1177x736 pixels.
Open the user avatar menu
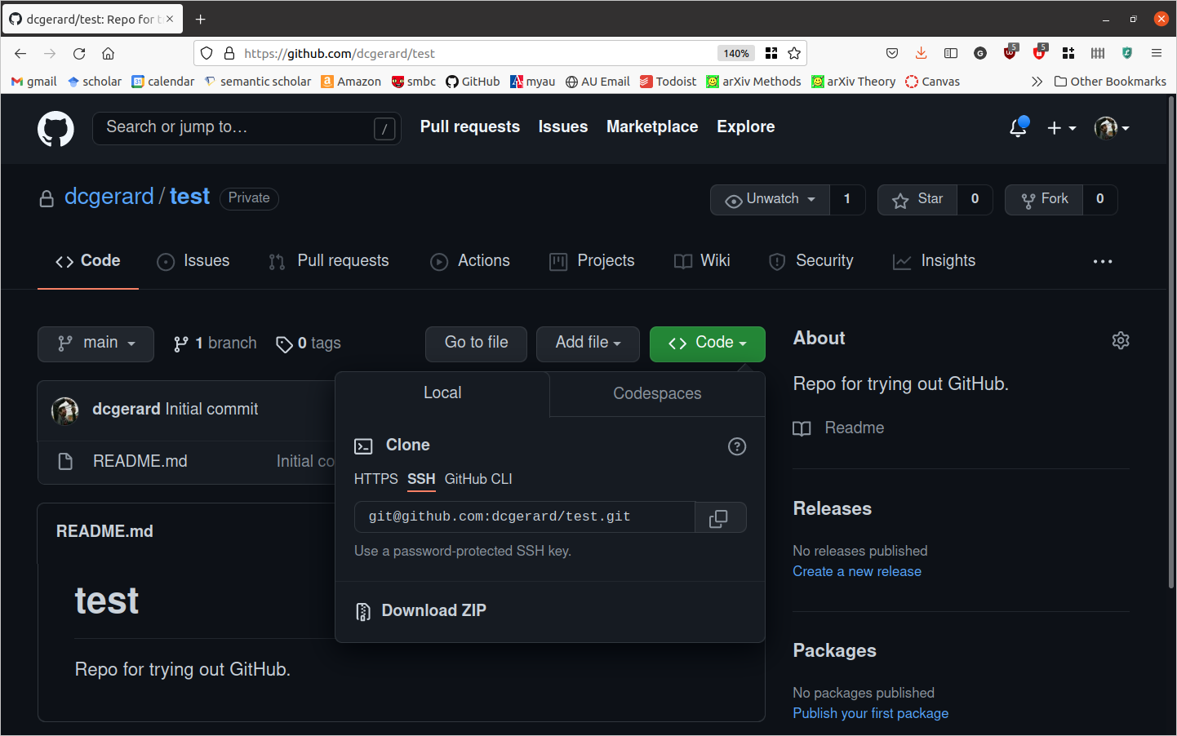point(1112,128)
